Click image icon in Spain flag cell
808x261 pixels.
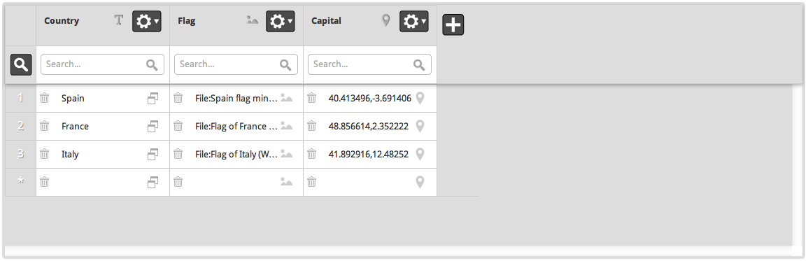(x=287, y=98)
